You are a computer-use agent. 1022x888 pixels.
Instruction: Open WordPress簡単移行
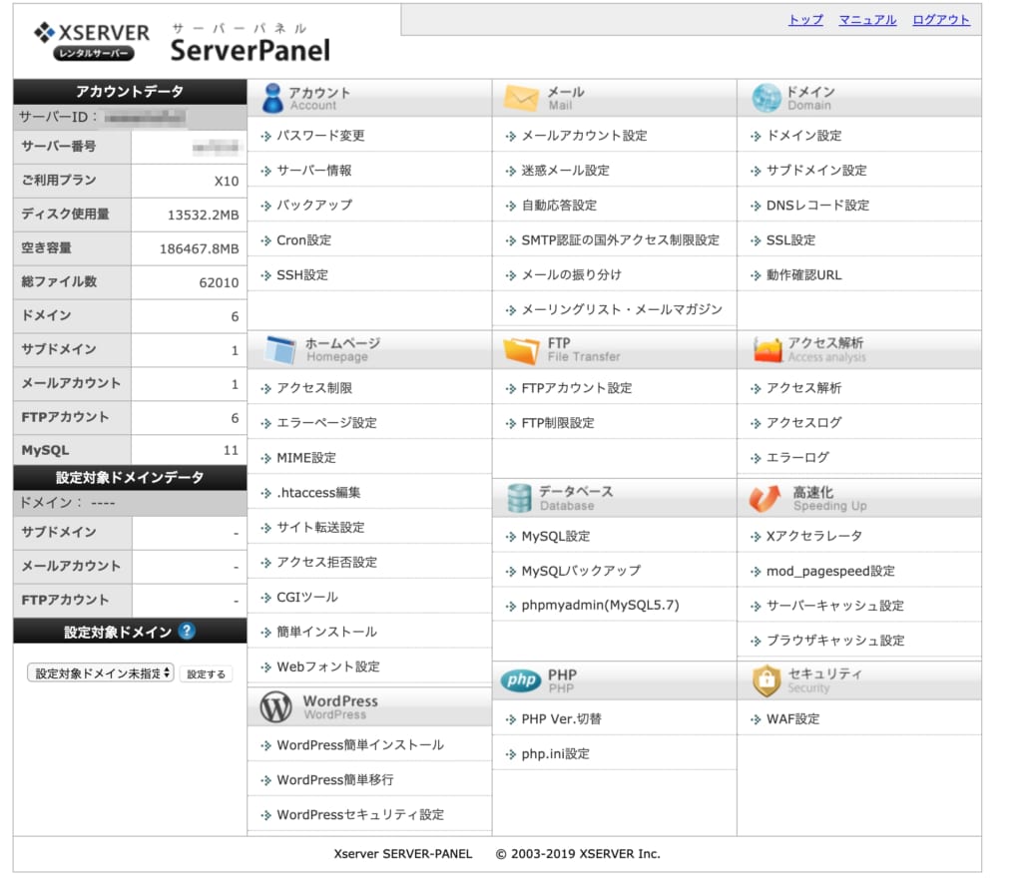tap(335, 780)
